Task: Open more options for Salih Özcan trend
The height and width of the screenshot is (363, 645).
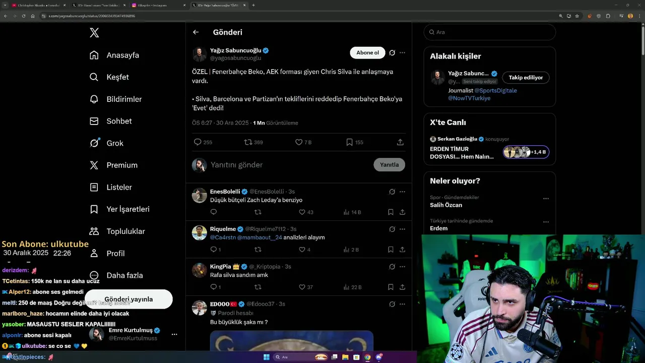Action: (x=546, y=199)
